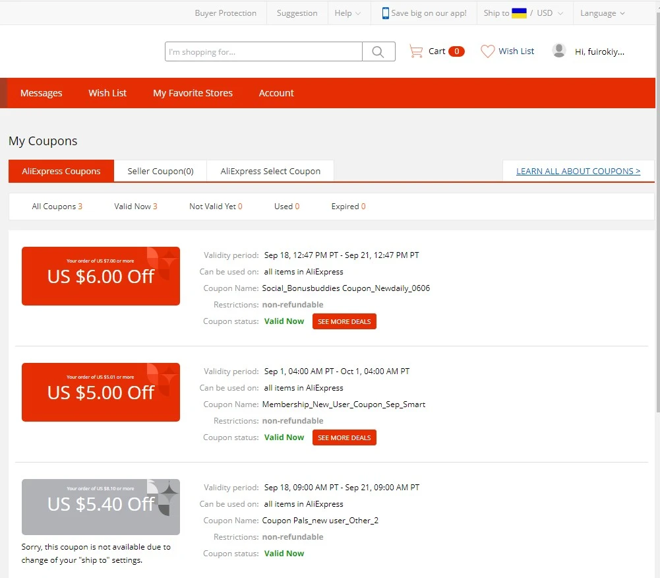Switch to the AliExpress Select Coupon tab

270,171
